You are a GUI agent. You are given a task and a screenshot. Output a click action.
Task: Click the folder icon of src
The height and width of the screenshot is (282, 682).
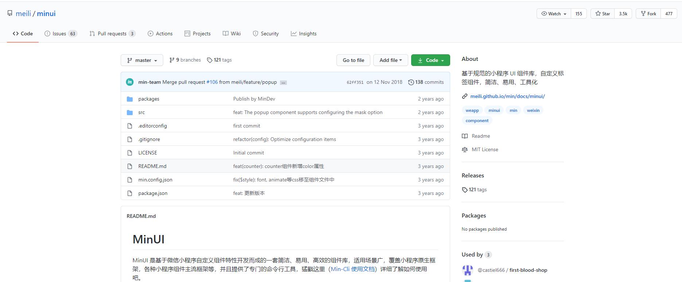tap(130, 112)
